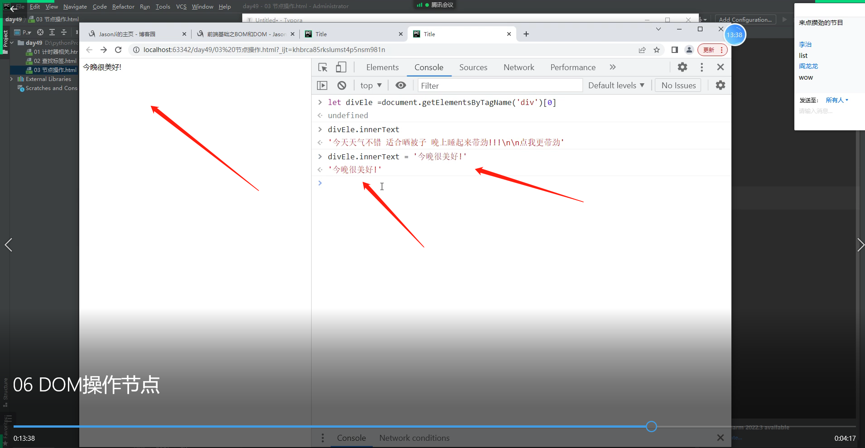Viewport: 865px width, 448px height.
Task: Click the console prompt input line
Action: [521, 183]
